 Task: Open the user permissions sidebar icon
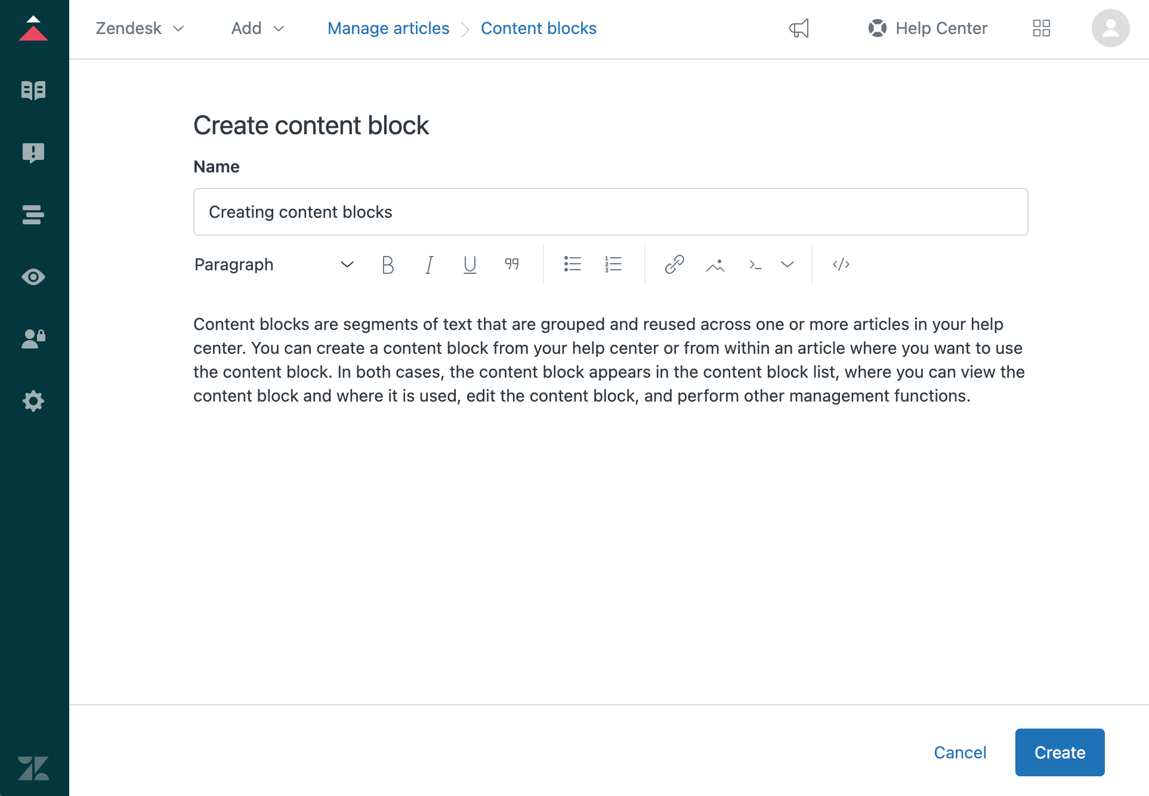coord(33,338)
